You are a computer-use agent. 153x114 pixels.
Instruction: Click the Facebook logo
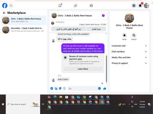tap(5, 6)
